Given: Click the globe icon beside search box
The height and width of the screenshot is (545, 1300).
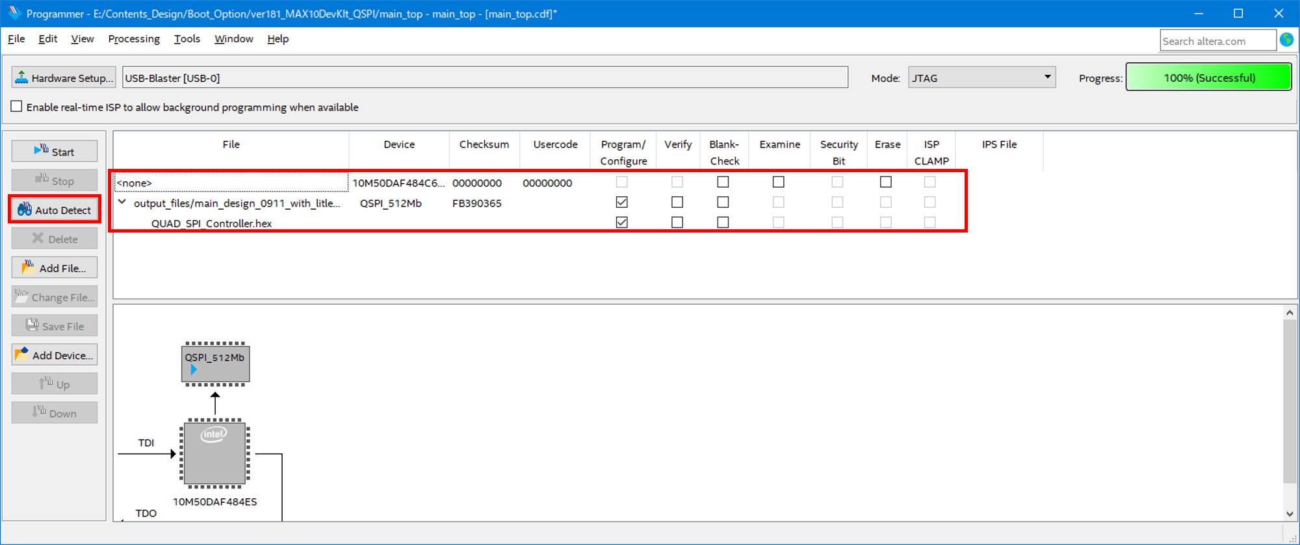Looking at the screenshot, I should click(x=1286, y=40).
